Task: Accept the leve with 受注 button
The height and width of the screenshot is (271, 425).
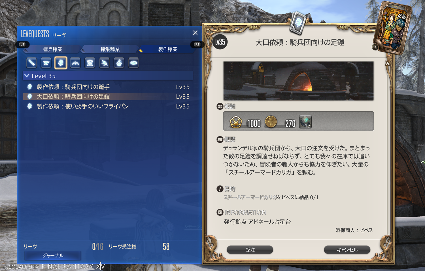Action: (250, 250)
